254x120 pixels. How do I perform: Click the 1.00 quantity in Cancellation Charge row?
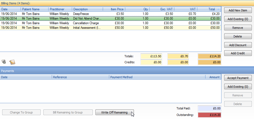pyautogui.click(x=145, y=23)
